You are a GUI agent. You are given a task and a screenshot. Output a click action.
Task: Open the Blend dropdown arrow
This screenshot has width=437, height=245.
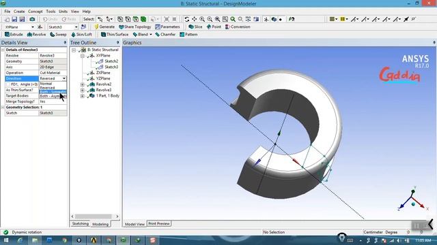[x=151, y=35]
